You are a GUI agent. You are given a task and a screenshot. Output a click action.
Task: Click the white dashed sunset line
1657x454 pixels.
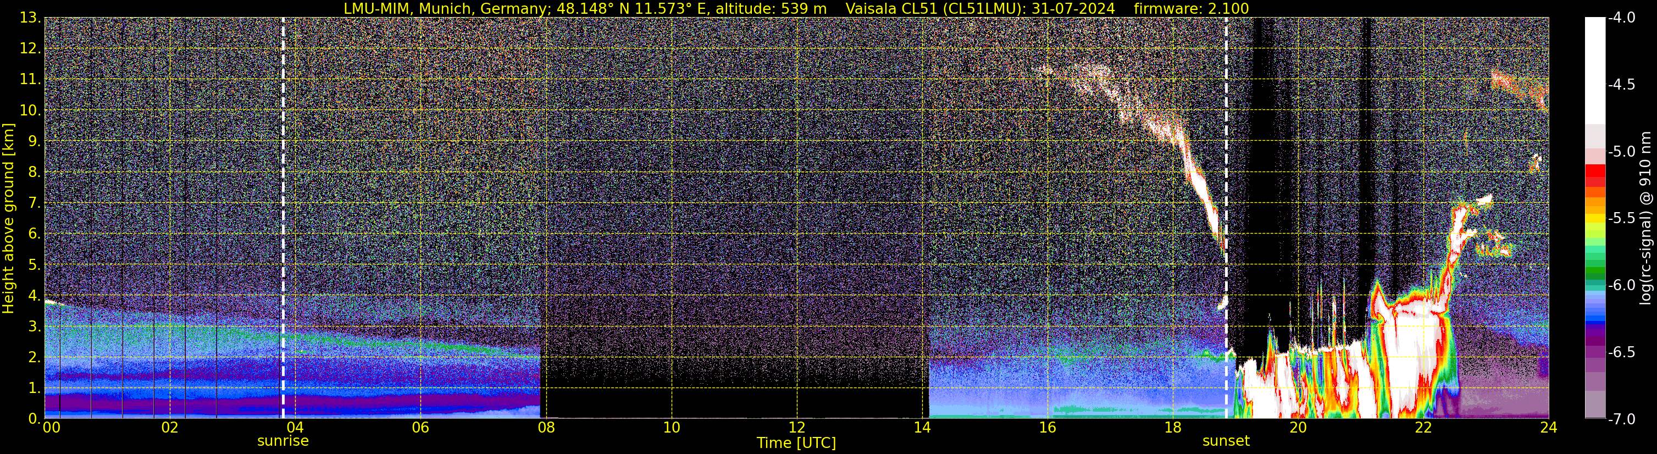pos(1226,218)
